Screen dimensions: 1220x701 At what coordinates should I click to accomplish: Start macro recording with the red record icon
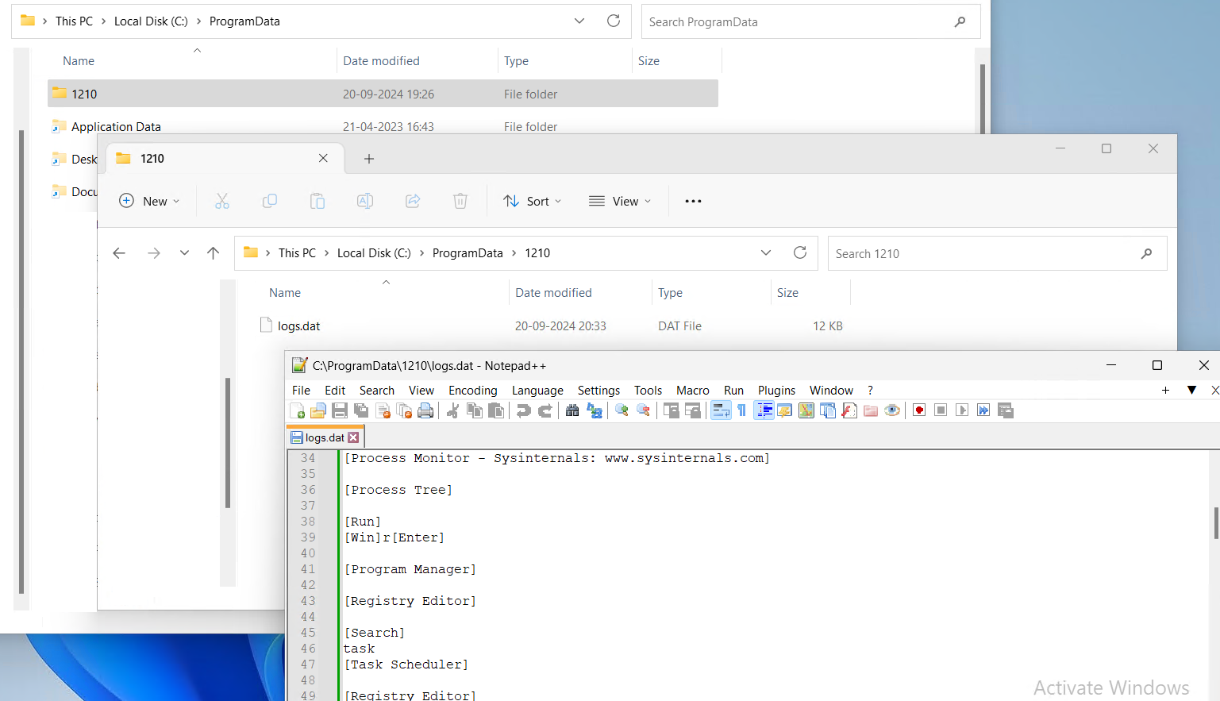(919, 410)
